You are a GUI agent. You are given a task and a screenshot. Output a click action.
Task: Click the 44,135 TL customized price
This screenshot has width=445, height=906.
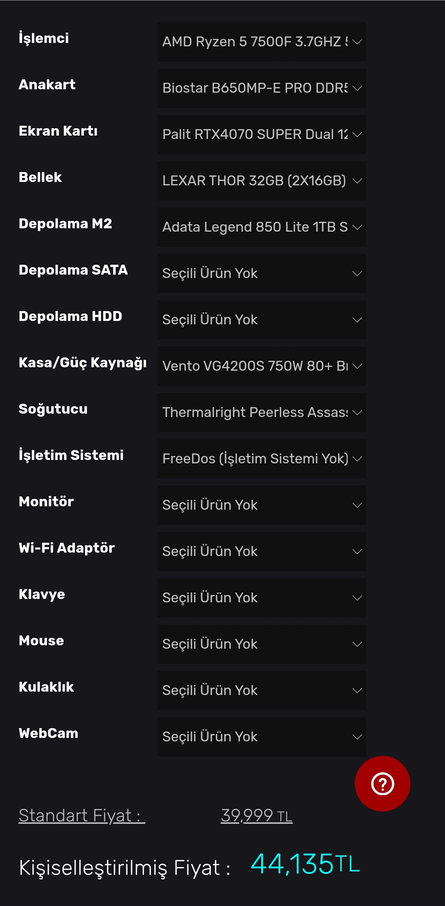click(305, 864)
